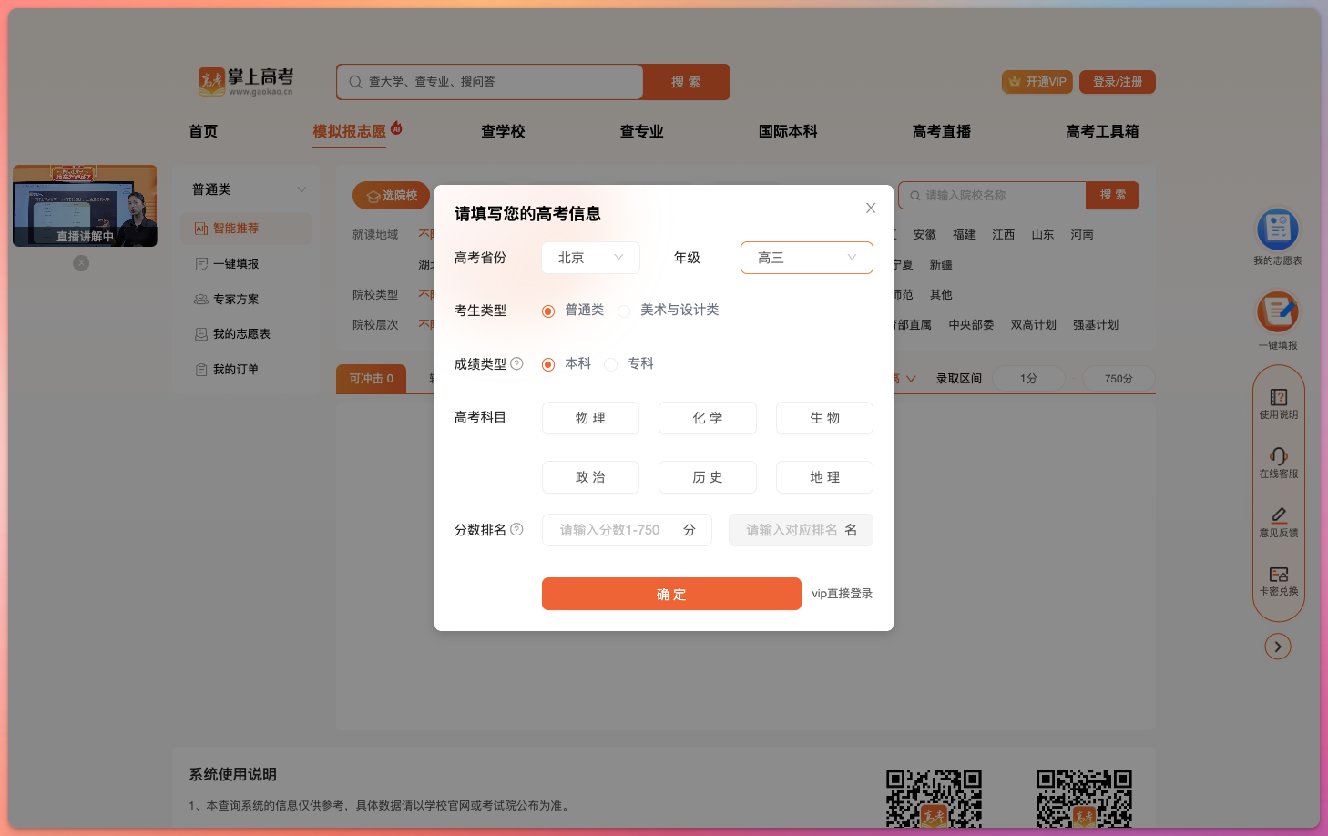Image resolution: width=1328 pixels, height=836 pixels.
Task: Select the 专科 score type radio button
Action: pyautogui.click(x=610, y=363)
